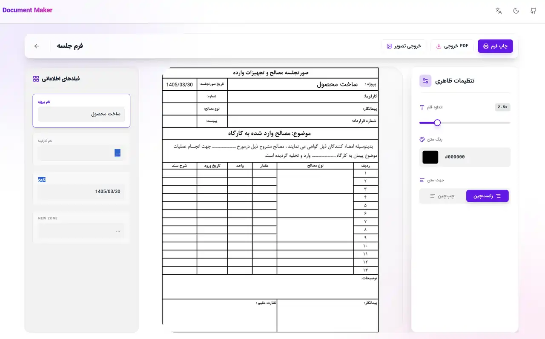Click the کارفرما: row in the document
This screenshot has width=545, height=339.
(303, 96)
